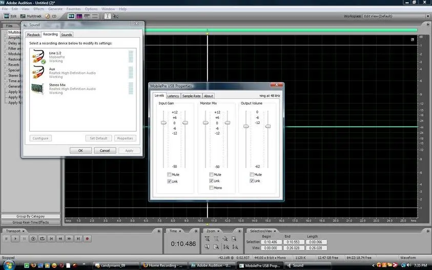The width and height of the screenshot is (432, 270).
Task: Toggle Monitor Mix Mute checkbox
Action: pos(211,174)
